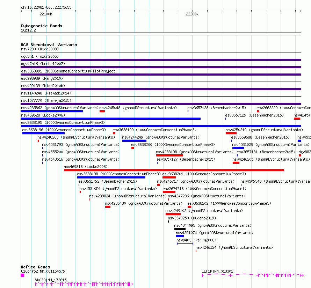The width and height of the screenshot is (311, 288).
Task: Click nsv7280 (Kidd2008) label
Action: 40,49
